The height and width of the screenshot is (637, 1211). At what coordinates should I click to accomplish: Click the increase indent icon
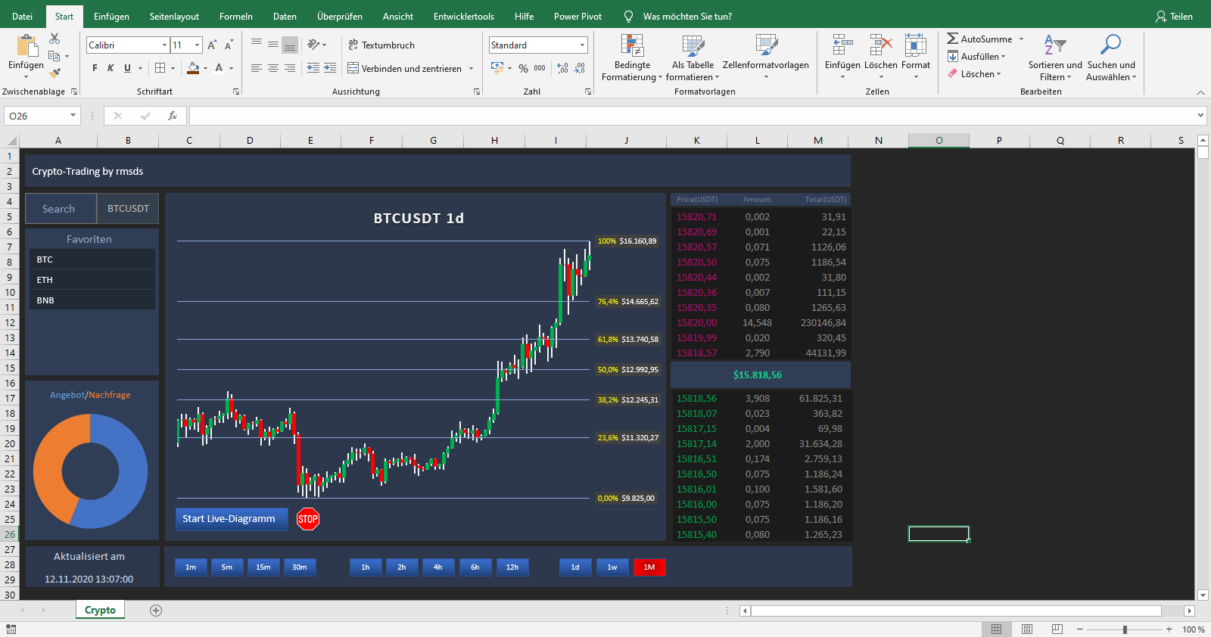coord(330,68)
